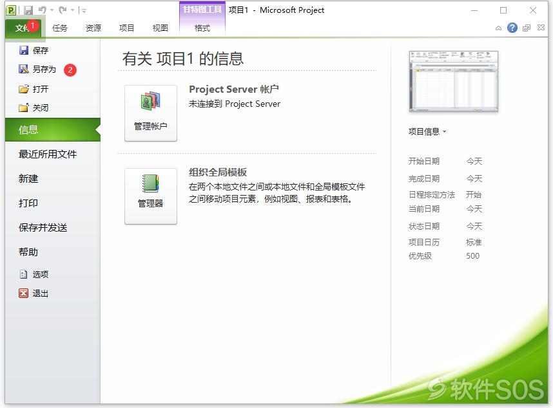Click the 未连接到 Project Server text

[x=235, y=104]
